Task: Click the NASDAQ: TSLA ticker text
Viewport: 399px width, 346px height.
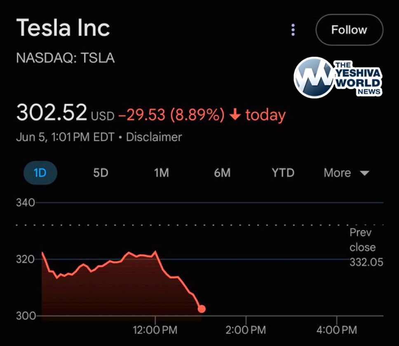Action: click(65, 58)
